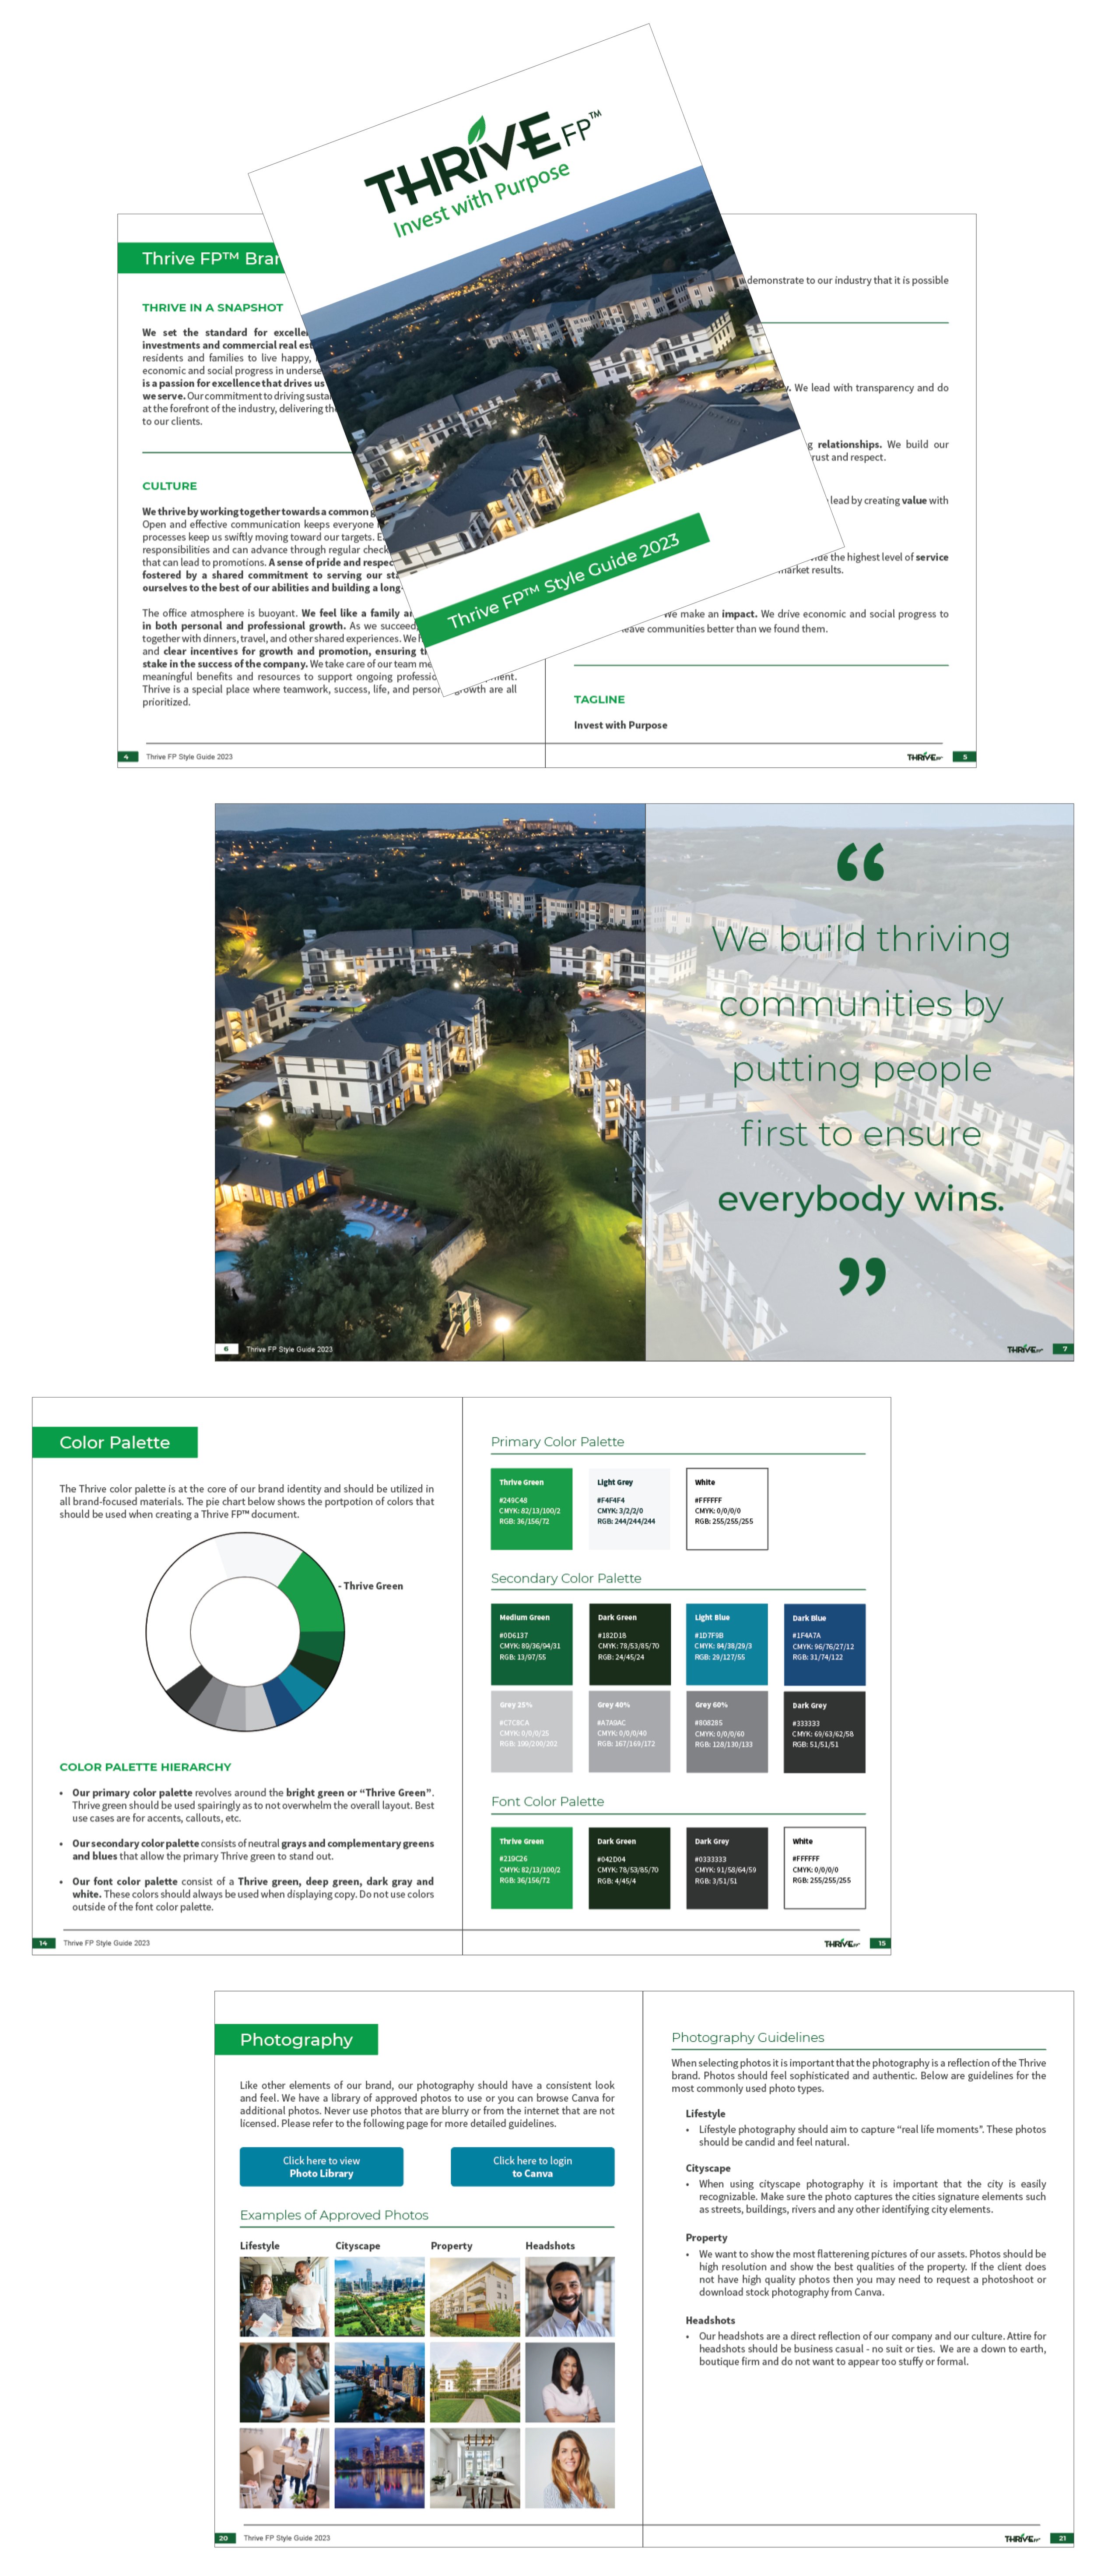Click the 'Headshots' column label above photos
This screenshot has height=2576, width=1094.
pos(550,2245)
